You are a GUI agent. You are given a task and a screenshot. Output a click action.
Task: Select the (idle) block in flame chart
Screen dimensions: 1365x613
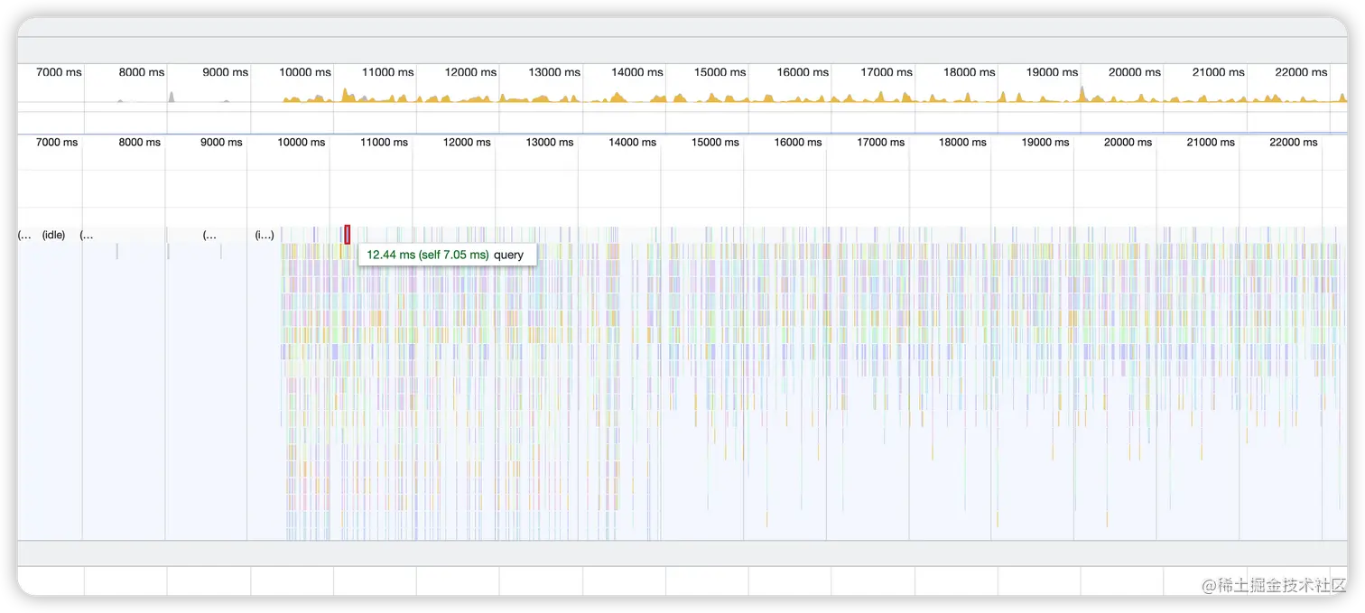coord(53,235)
